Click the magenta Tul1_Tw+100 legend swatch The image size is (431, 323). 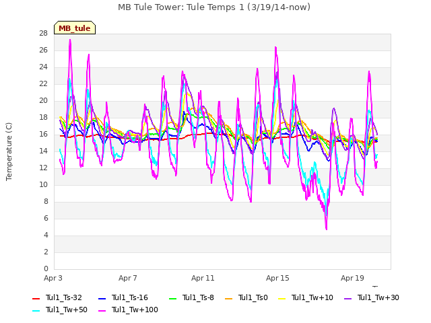click(102, 311)
